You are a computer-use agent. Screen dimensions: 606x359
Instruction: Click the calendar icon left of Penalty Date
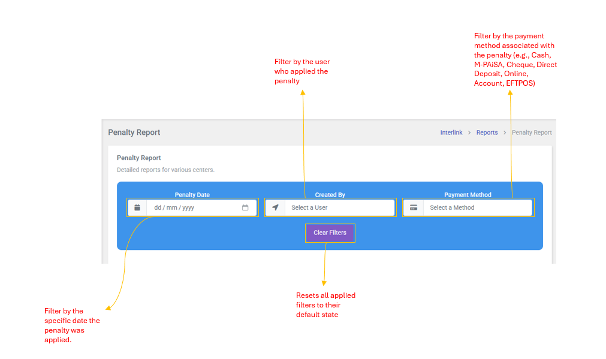pyautogui.click(x=137, y=207)
